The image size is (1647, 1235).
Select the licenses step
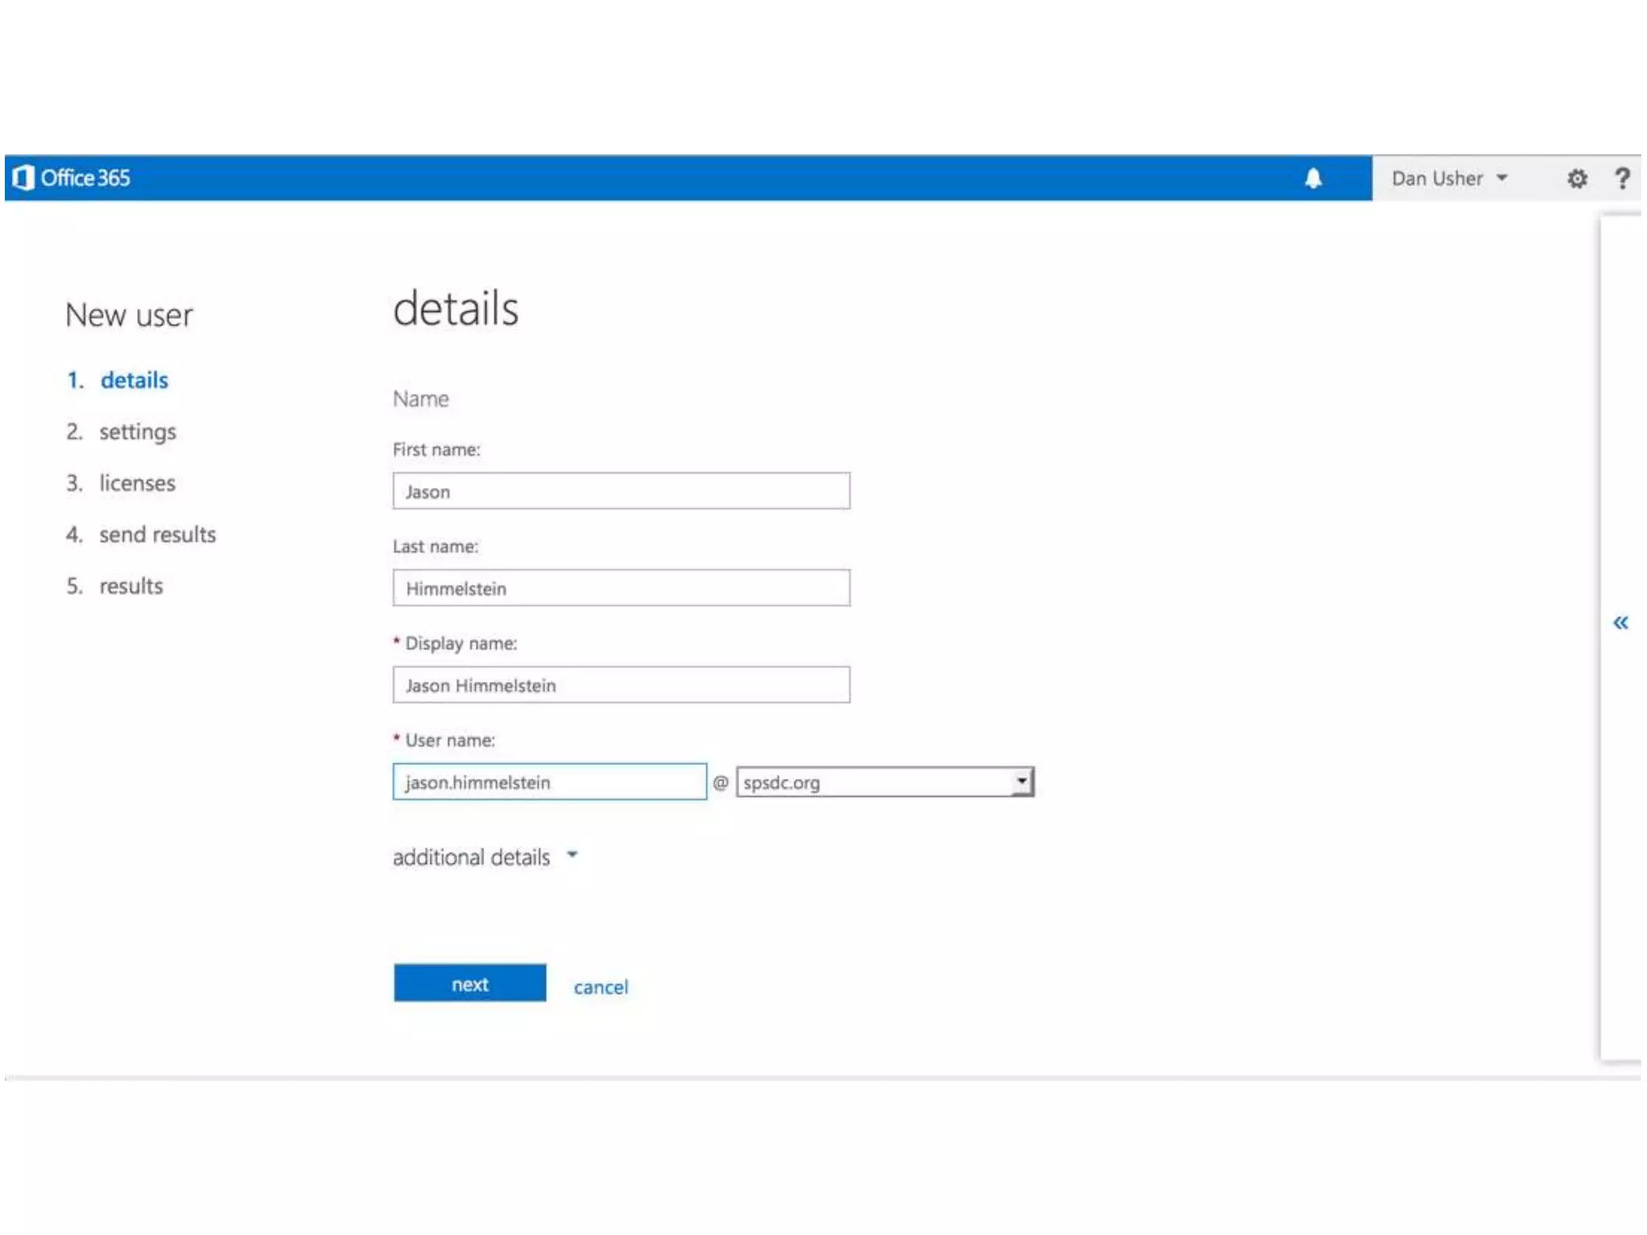pyautogui.click(x=137, y=483)
